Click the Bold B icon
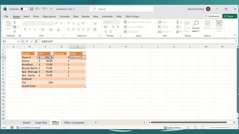The image size is (239, 134). click(x=25, y=29)
